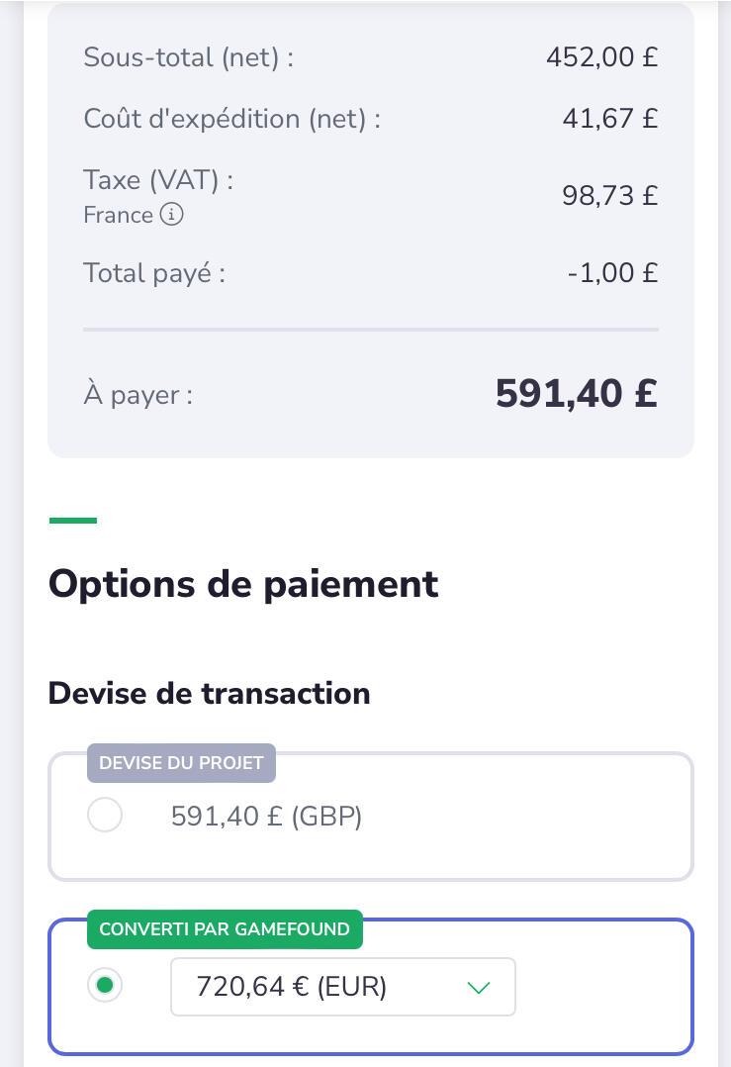Click the France country text under Taxe
The height and width of the screenshot is (1067, 731).
pos(118,215)
